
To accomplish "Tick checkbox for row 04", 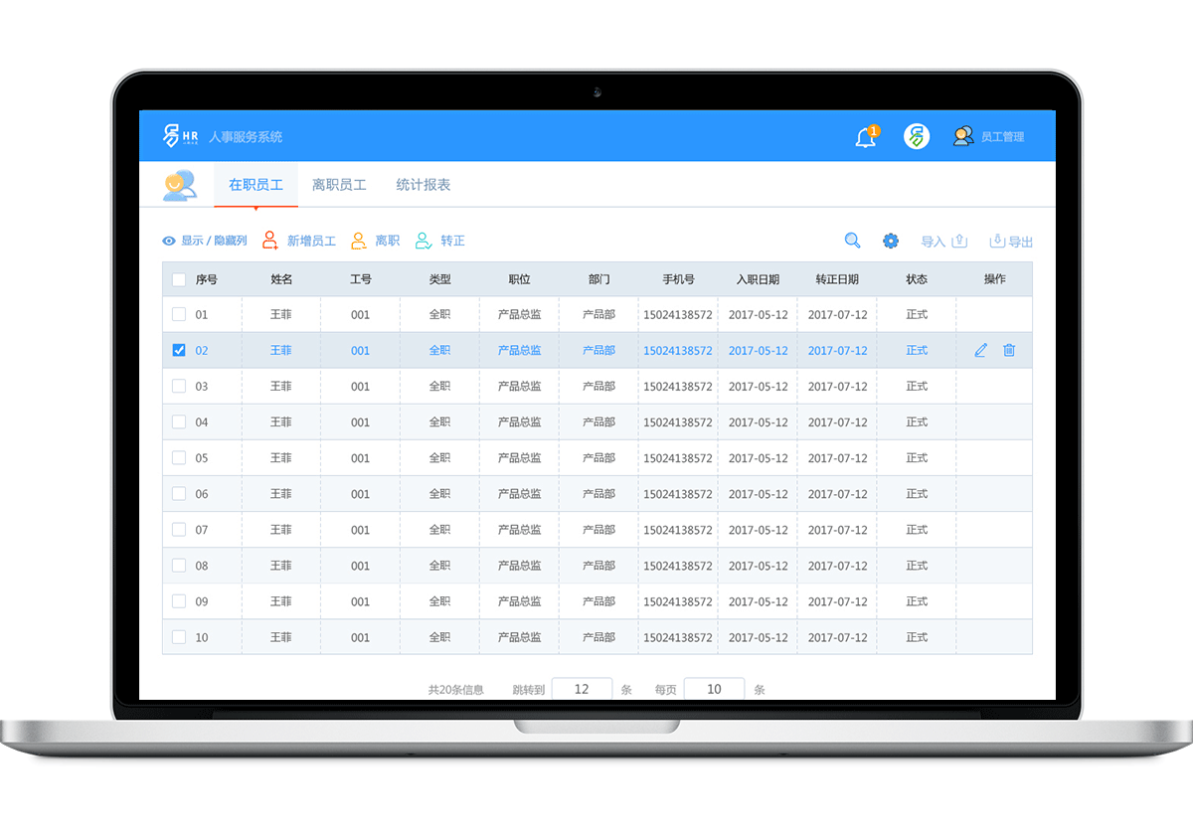I will click(x=179, y=421).
